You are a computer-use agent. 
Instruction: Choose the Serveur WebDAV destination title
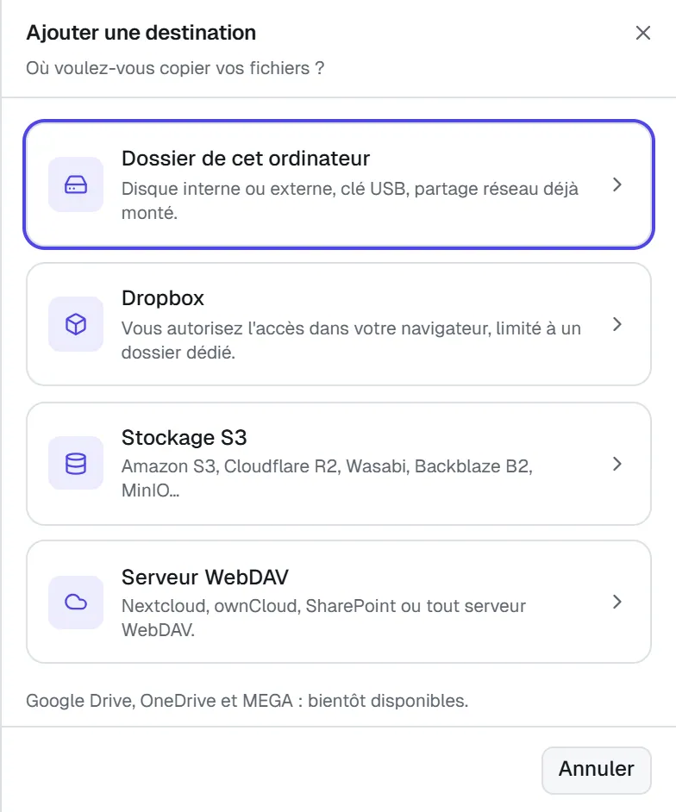[204, 577]
